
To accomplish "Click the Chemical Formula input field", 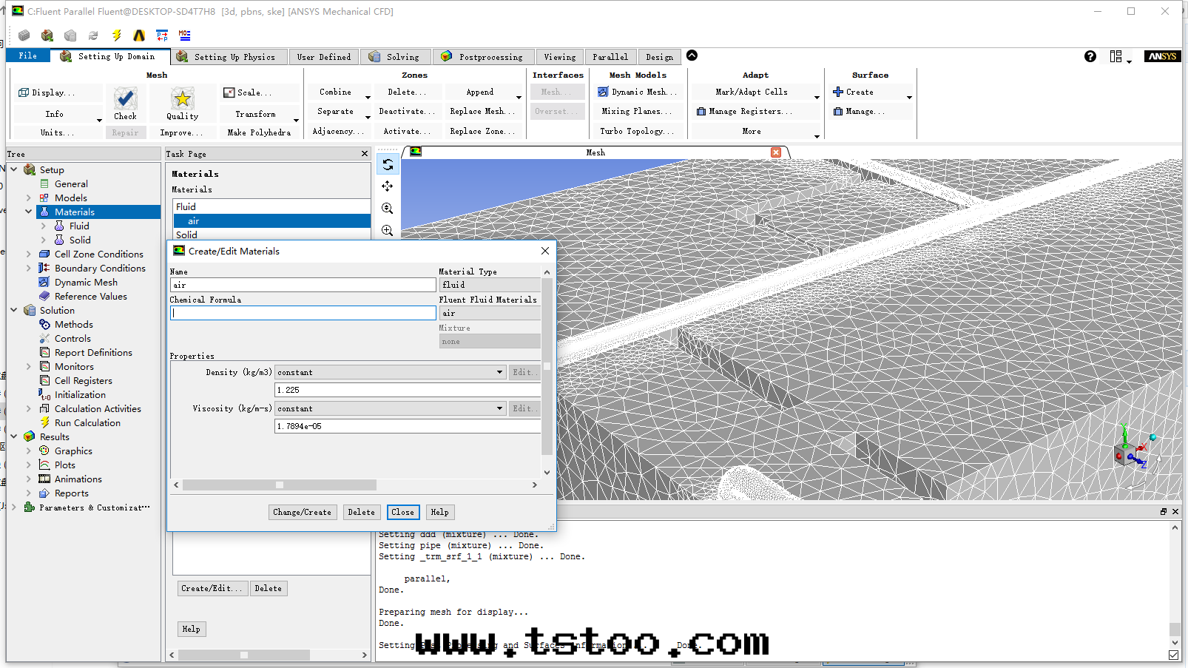I will click(x=303, y=313).
